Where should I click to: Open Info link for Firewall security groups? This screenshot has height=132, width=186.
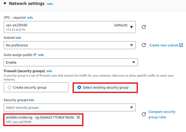(x=49, y=71)
